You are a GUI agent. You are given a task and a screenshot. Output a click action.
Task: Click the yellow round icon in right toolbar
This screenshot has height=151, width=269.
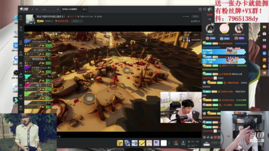pyautogui.click(x=265, y=66)
